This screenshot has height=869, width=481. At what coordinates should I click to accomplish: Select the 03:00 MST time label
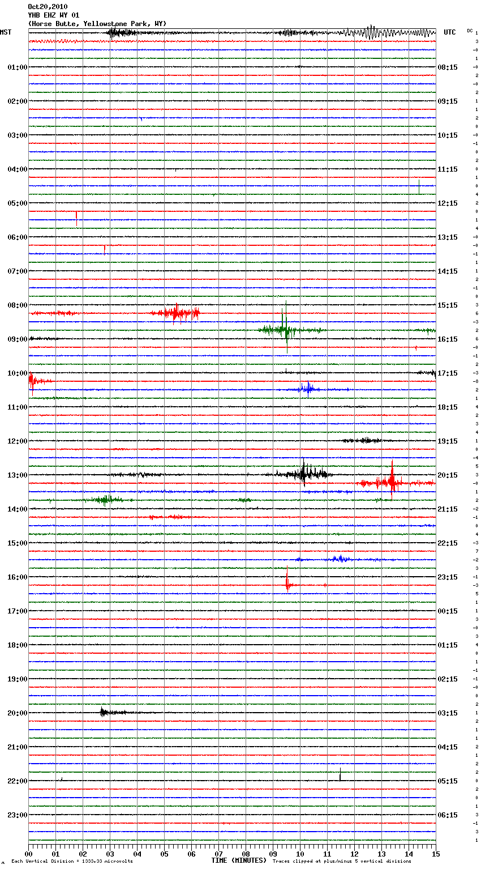[x=18, y=135]
